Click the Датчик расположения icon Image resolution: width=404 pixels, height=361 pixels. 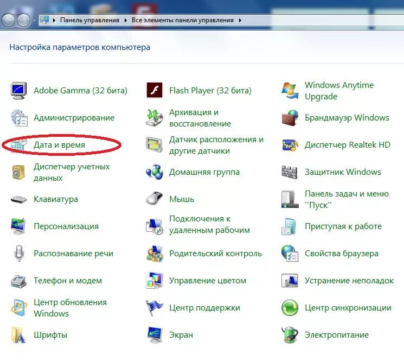pos(154,144)
